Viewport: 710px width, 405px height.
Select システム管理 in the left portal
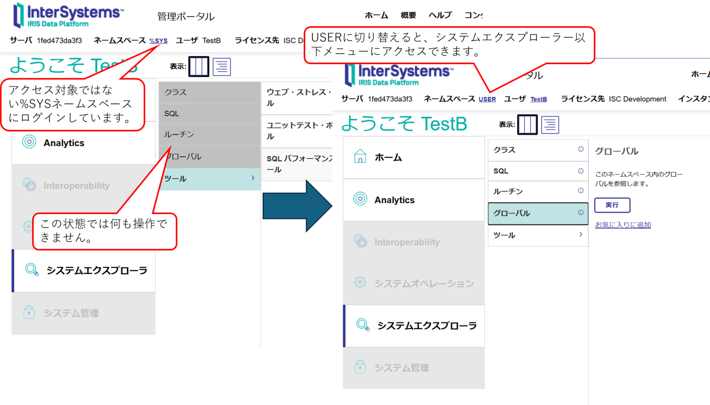tap(83, 313)
